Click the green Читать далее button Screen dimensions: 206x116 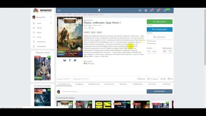pyautogui.click(x=160, y=22)
